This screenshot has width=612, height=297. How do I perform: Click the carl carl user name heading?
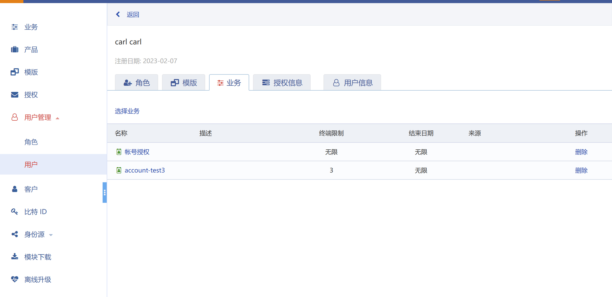coord(128,42)
